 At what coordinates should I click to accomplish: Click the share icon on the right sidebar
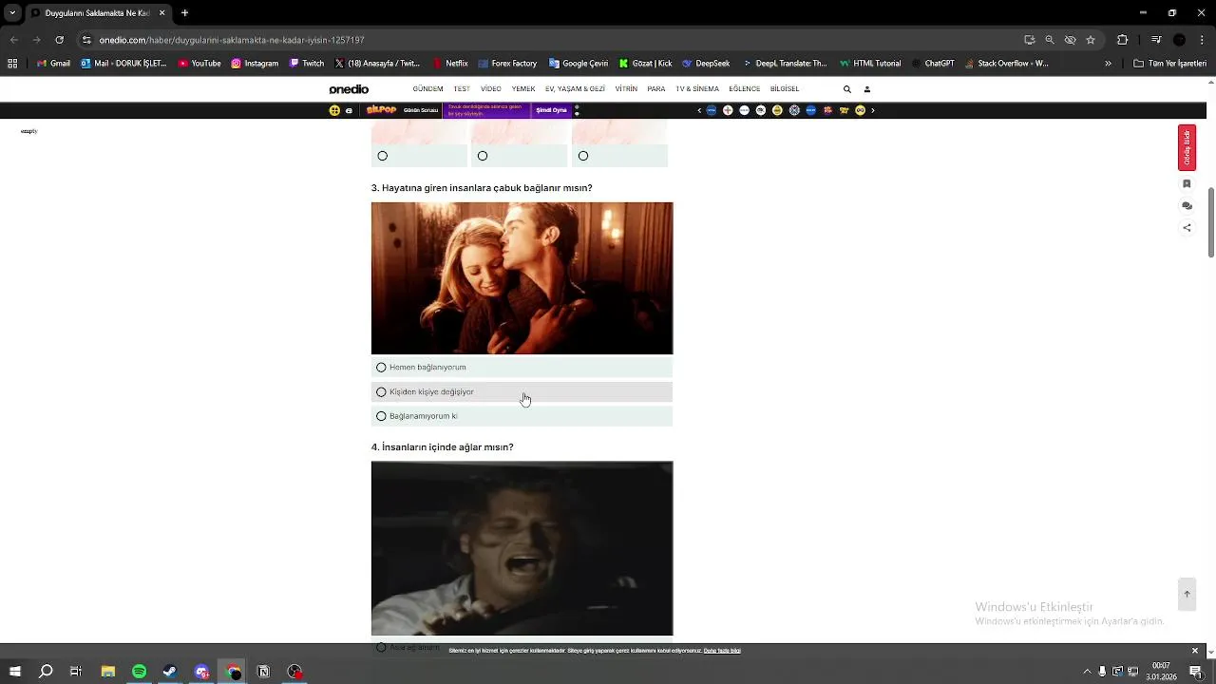pyautogui.click(x=1187, y=228)
